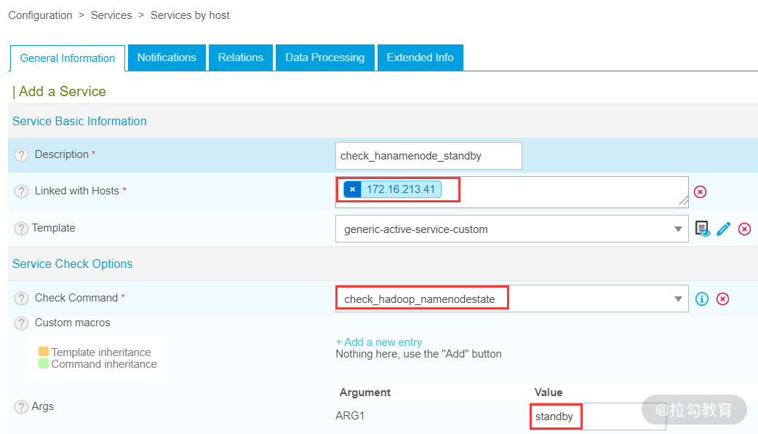Clear Check Command with red circle icon

coord(722,299)
